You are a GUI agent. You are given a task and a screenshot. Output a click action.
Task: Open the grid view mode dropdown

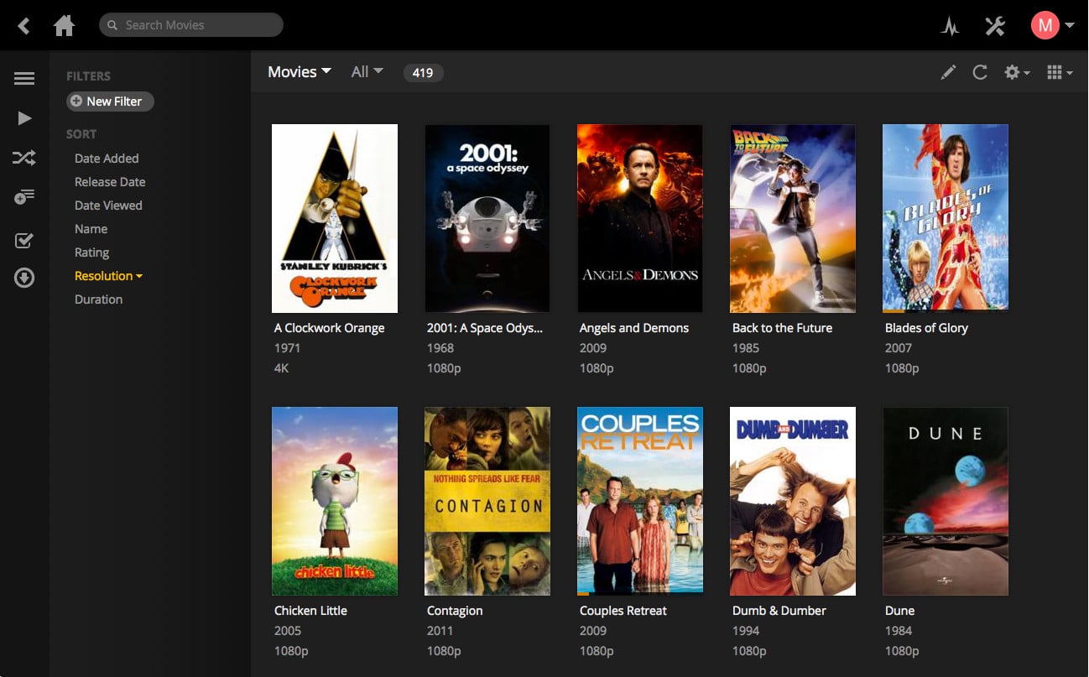pos(1060,73)
